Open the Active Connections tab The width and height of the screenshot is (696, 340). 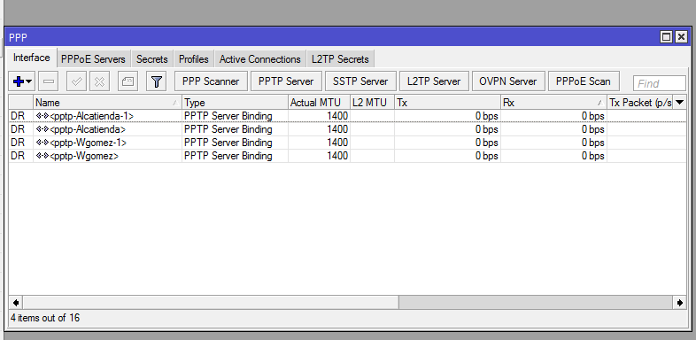(260, 59)
